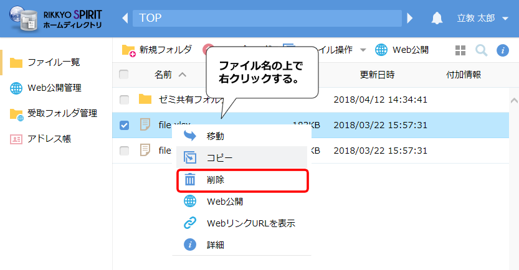Click the TOP path field

267,18
